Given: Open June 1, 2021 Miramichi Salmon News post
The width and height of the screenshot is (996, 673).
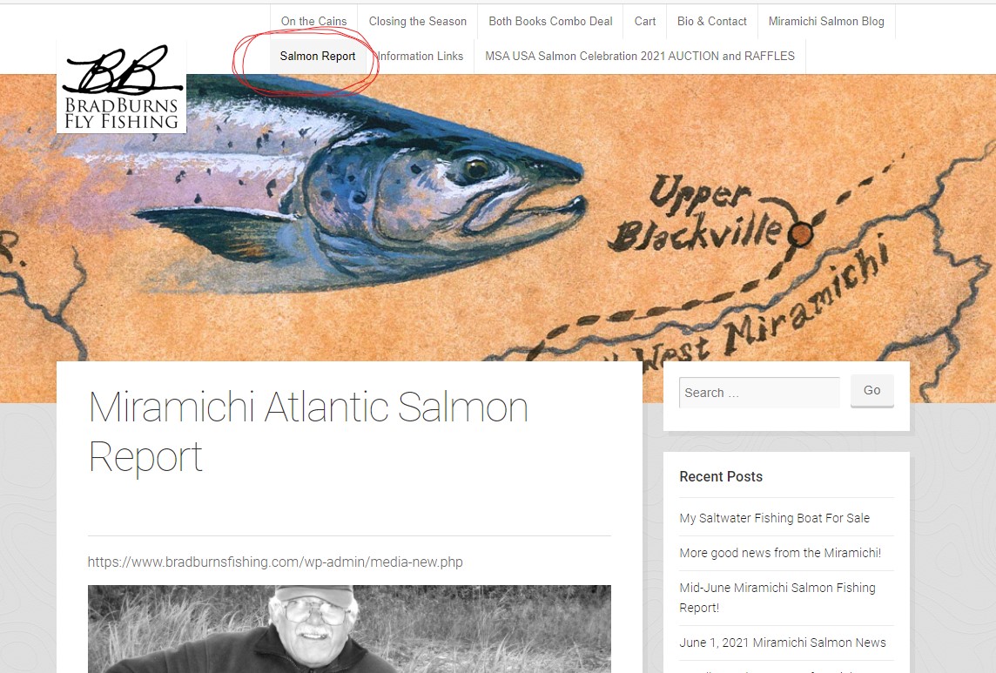Looking at the screenshot, I should coord(783,643).
